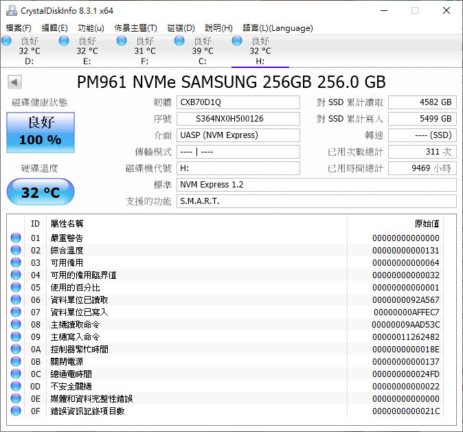This screenshot has height=432, width=463.
Task: Click the status orb for attribute 06 資料單位已讀取
Action: click(x=16, y=299)
